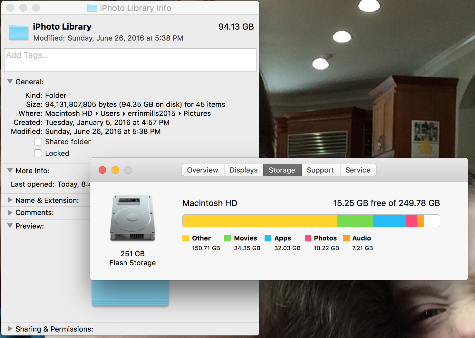Click 'Pictures' in the Where path
The height and width of the screenshot is (338, 475).
[x=197, y=113]
